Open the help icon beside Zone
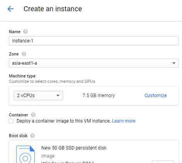 pyautogui.click(x=24, y=54)
